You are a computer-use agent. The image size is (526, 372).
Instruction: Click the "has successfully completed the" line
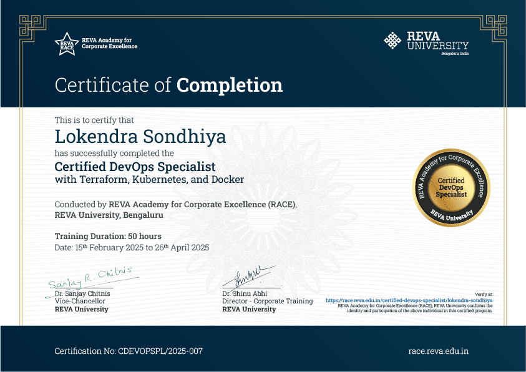(x=114, y=154)
